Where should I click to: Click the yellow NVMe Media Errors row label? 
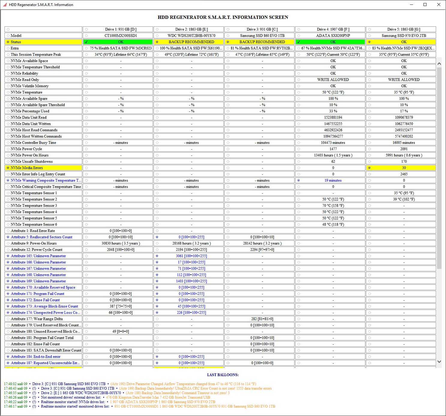point(43,168)
